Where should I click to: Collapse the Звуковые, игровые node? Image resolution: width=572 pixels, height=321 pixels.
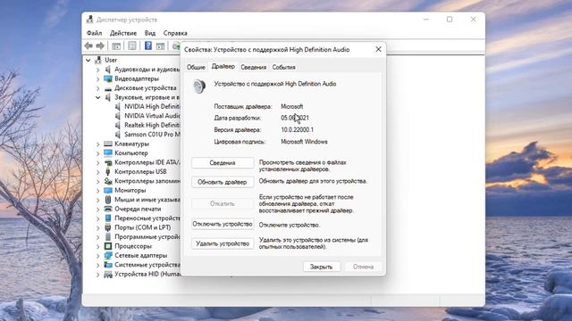[97, 97]
